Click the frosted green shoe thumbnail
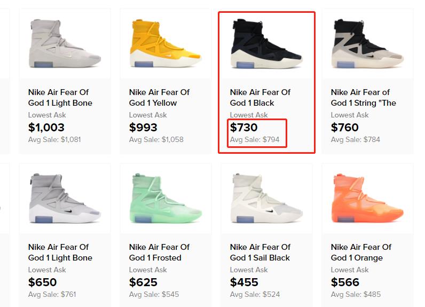Viewport: 425px width, 307px height. click(x=166, y=199)
